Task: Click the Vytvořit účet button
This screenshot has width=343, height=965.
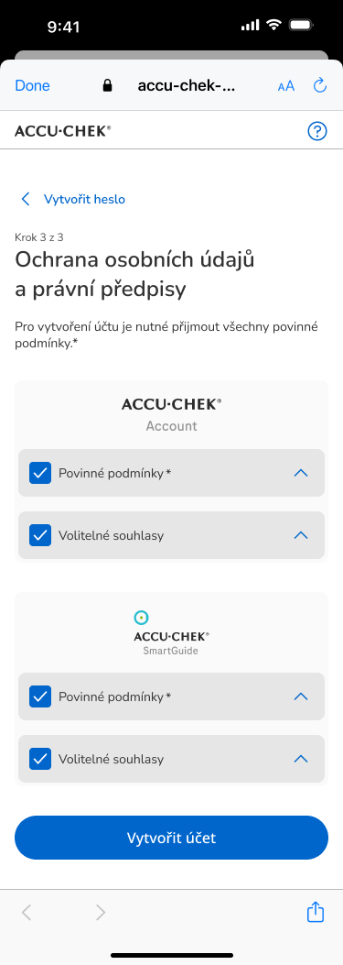Action: (172, 838)
